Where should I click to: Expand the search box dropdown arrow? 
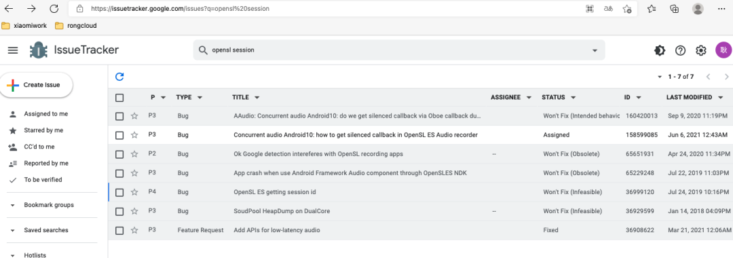(x=595, y=50)
